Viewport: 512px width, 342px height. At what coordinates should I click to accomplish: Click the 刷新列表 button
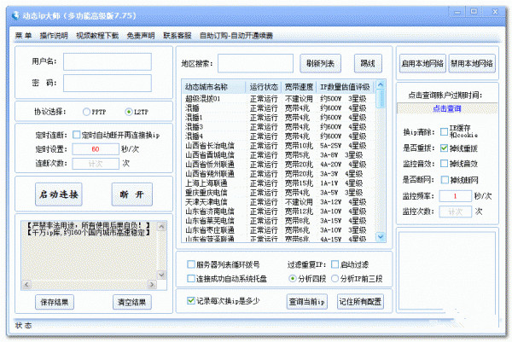[321, 64]
